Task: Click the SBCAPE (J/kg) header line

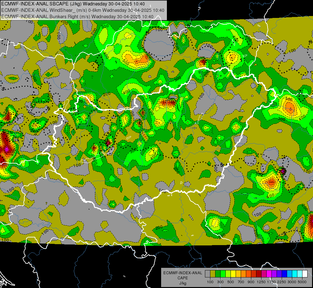Action: click(x=73, y=4)
